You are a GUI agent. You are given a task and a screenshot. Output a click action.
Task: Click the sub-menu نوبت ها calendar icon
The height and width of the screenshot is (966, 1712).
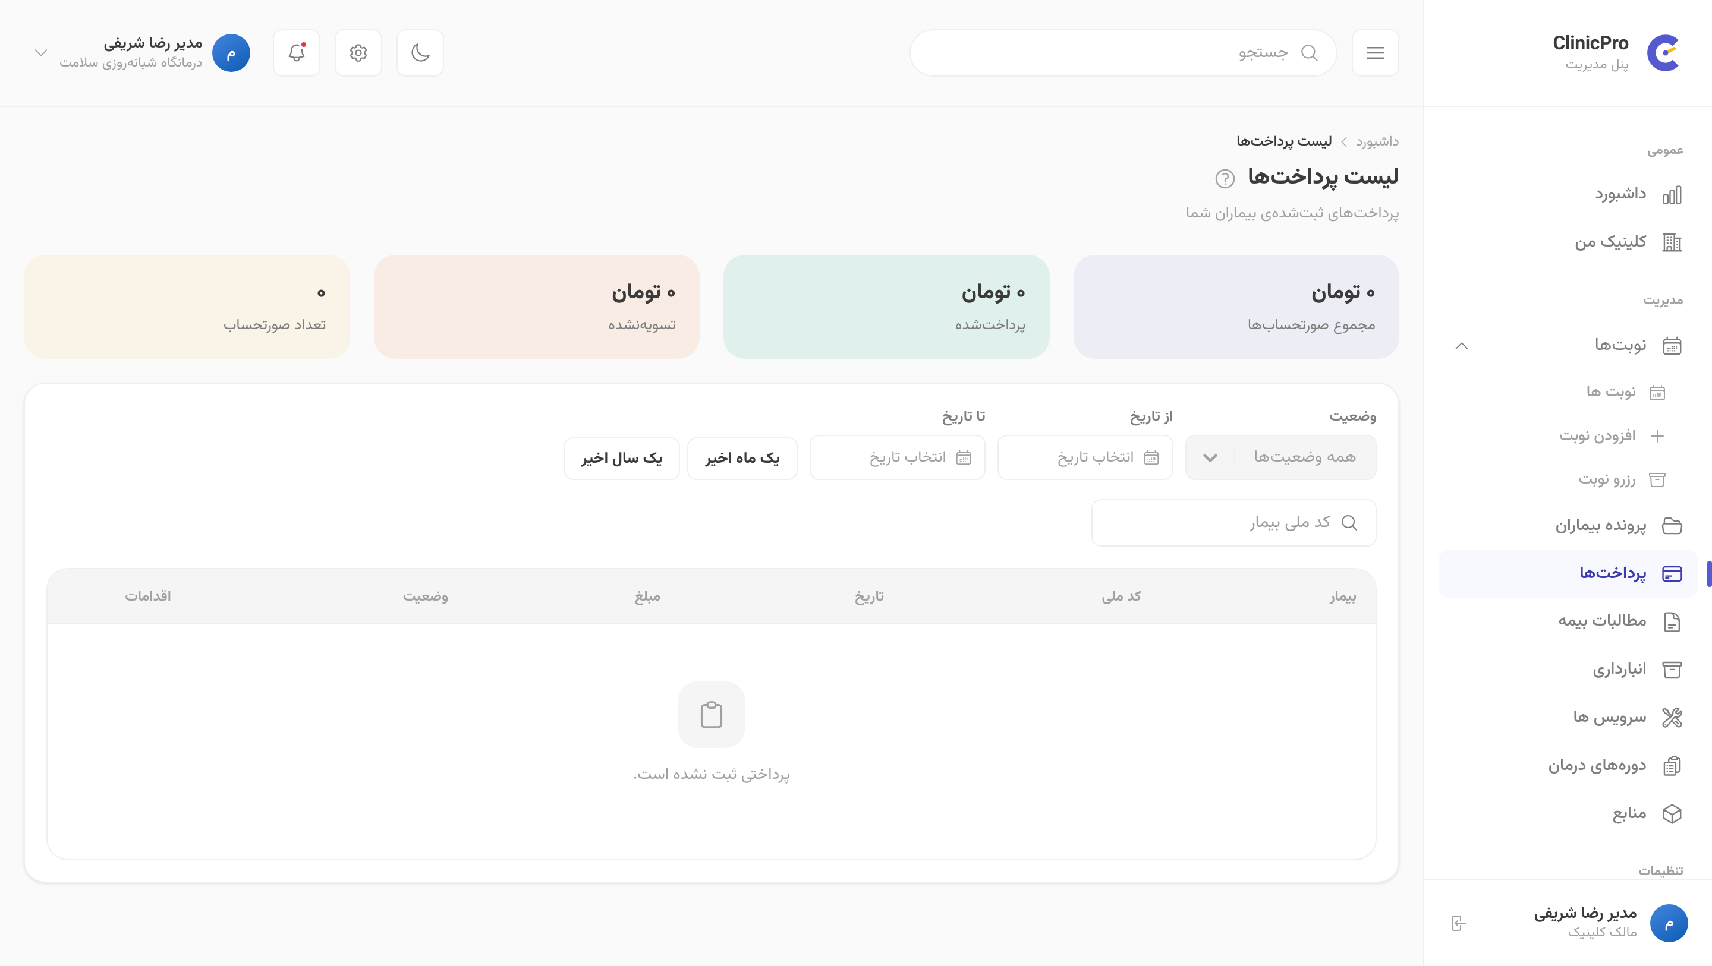coord(1657,393)
